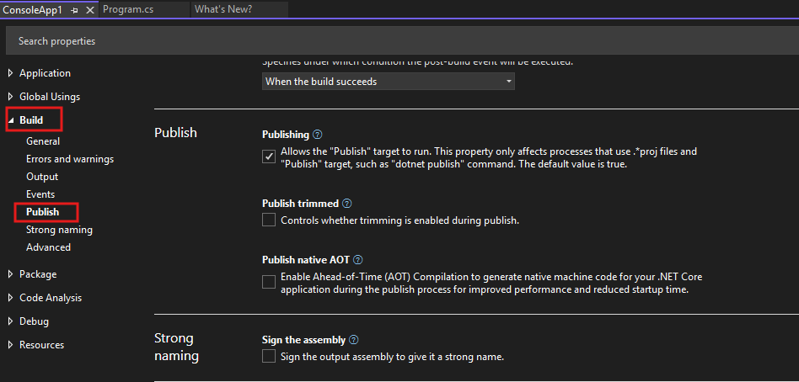The width and height of the screenshot is (799, 382).
Task: Enable the Publish trimmed checkbox
Action: (x=269, y=220)
